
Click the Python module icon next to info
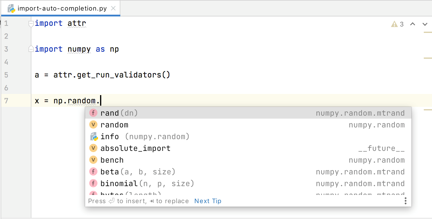93,136
